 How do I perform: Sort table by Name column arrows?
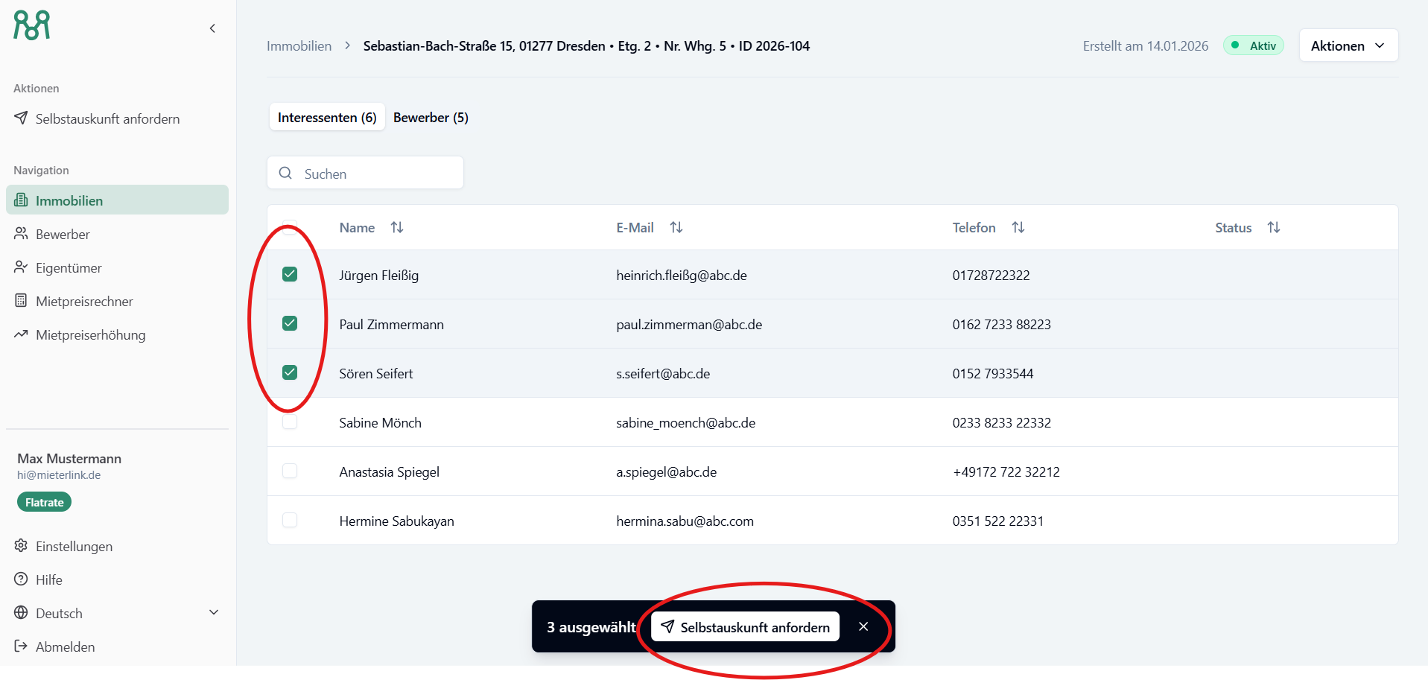point(397,227)
